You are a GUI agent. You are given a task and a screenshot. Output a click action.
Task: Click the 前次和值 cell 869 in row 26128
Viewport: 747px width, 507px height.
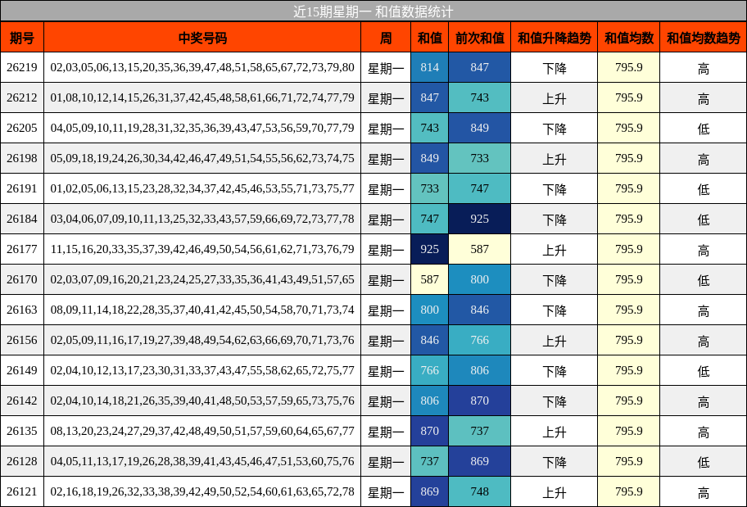pos(480,461)
